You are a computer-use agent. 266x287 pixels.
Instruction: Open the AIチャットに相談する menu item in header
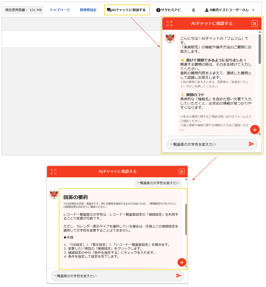click(126, 10)
